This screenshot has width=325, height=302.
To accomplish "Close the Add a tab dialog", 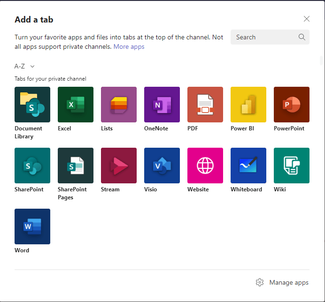I will coord(307,19).
